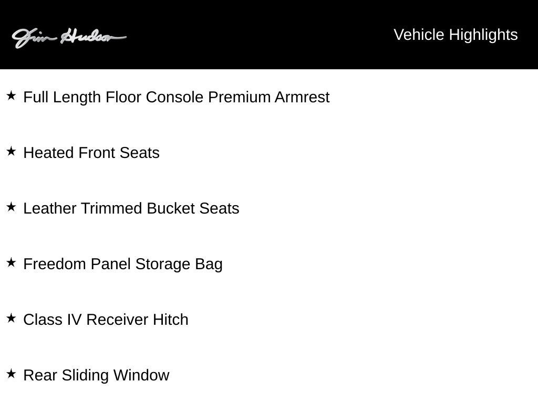538x403 pixels.
Task: Click the word Leather in the bucket seats item
Action: [x=50, y=208]
